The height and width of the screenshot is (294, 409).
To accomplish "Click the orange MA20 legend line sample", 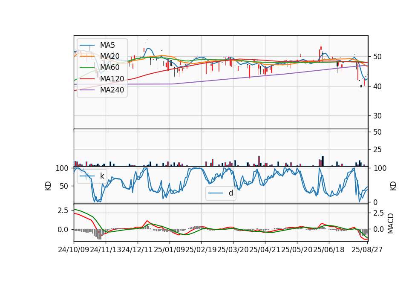I will [x=87, y=56].
